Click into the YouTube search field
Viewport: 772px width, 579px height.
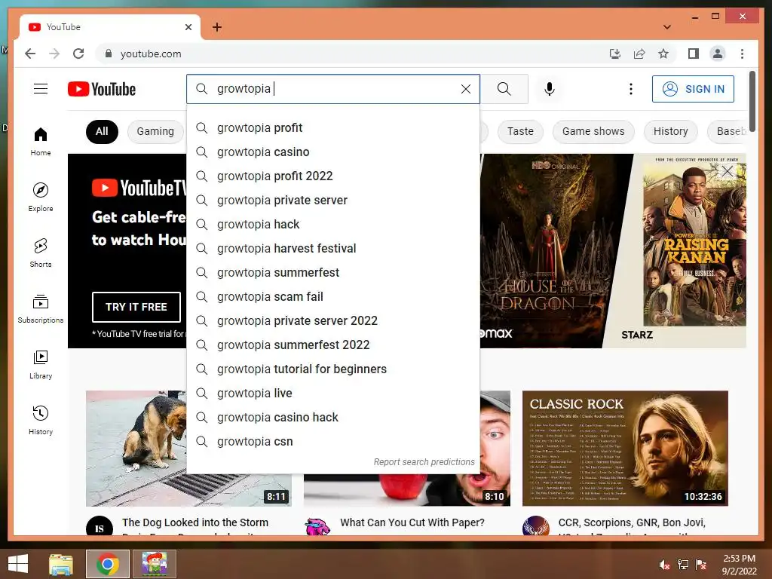tap(335, 89)
